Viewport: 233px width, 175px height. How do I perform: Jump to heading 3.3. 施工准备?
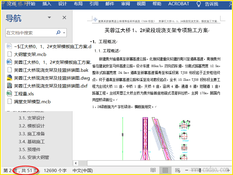click(32, 134)
